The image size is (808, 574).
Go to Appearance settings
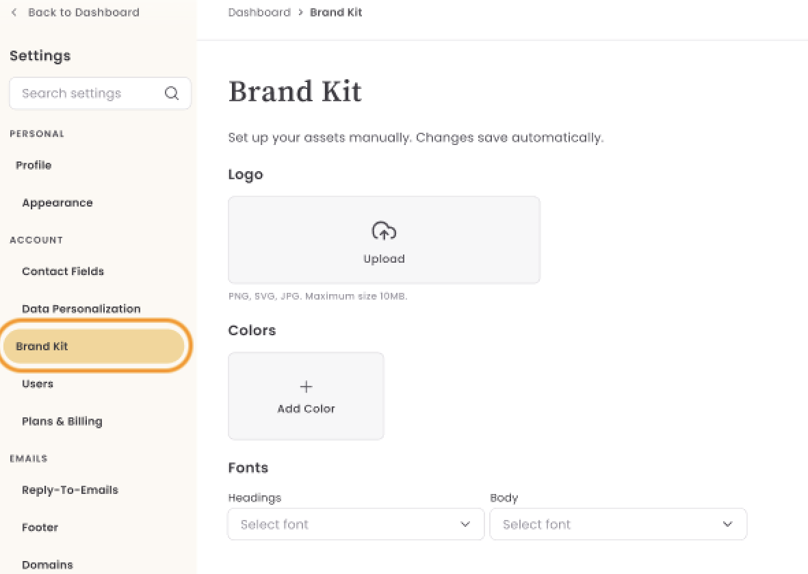coord(57,203)
